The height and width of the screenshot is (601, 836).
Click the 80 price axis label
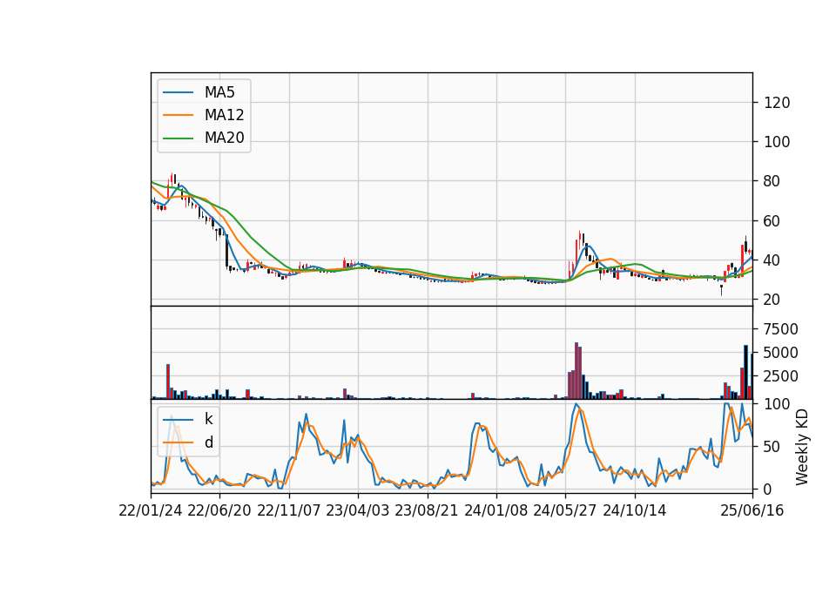772,182
